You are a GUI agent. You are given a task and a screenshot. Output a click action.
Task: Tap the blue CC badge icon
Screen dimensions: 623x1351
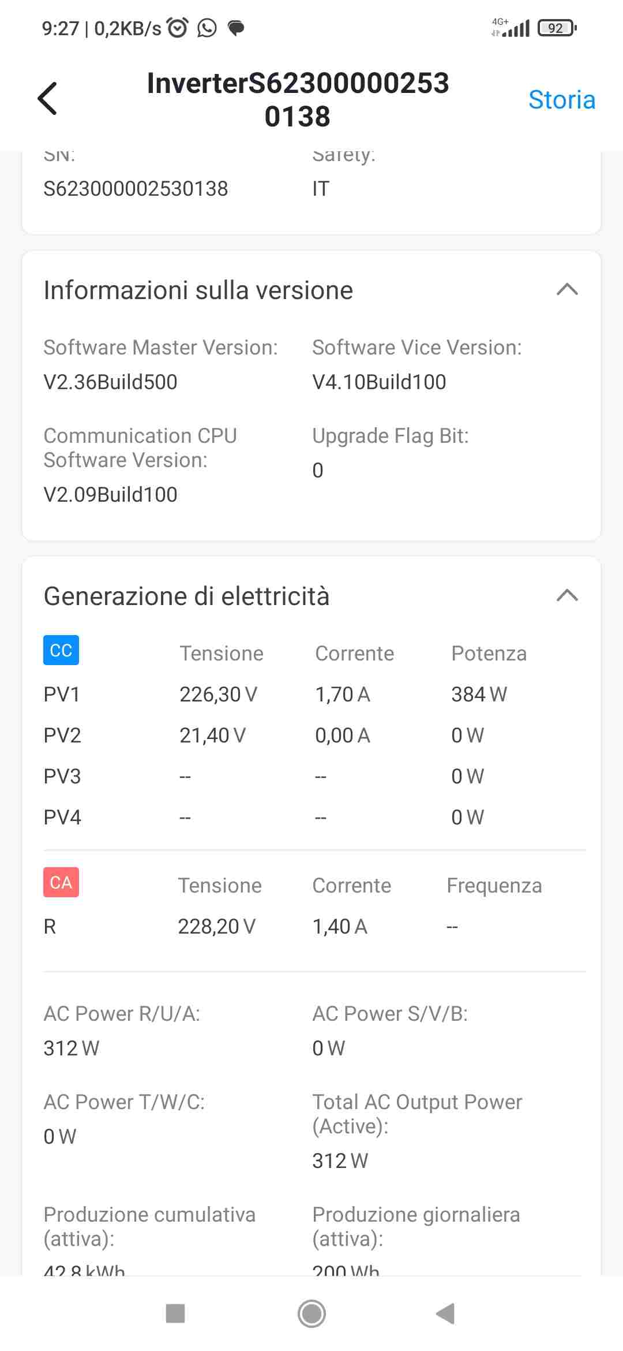tap(61, 650)
